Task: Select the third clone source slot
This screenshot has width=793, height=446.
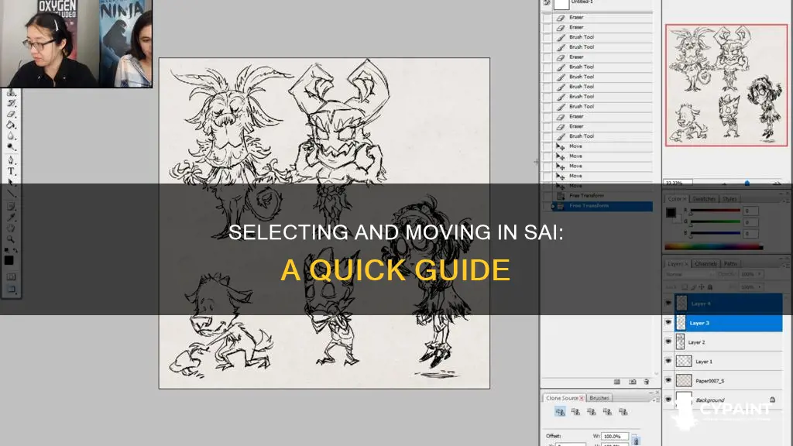Action: (x=591, y=412)
